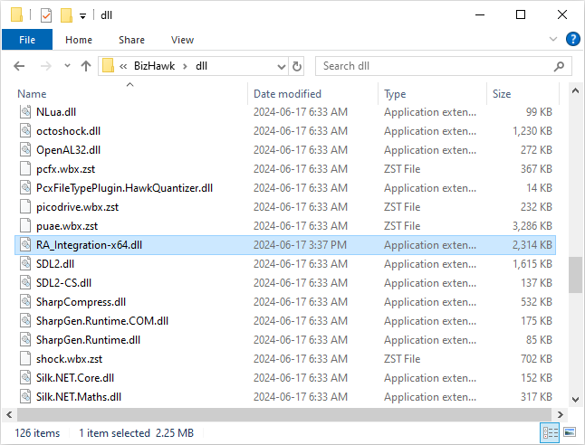Click the Forward navigation arrow
This screenshot has width=585, height=445.
(46, 66)
